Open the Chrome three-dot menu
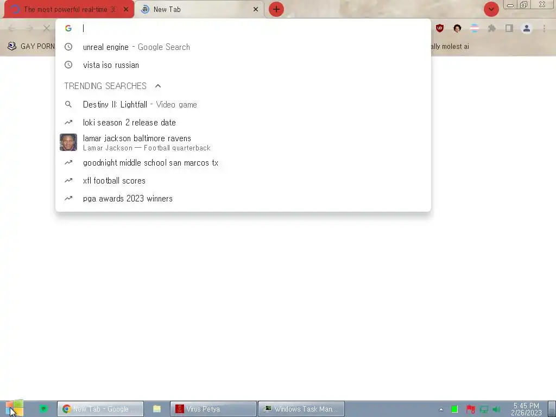The width and height of the screenshot is (556, 417). tap(544, 28)
